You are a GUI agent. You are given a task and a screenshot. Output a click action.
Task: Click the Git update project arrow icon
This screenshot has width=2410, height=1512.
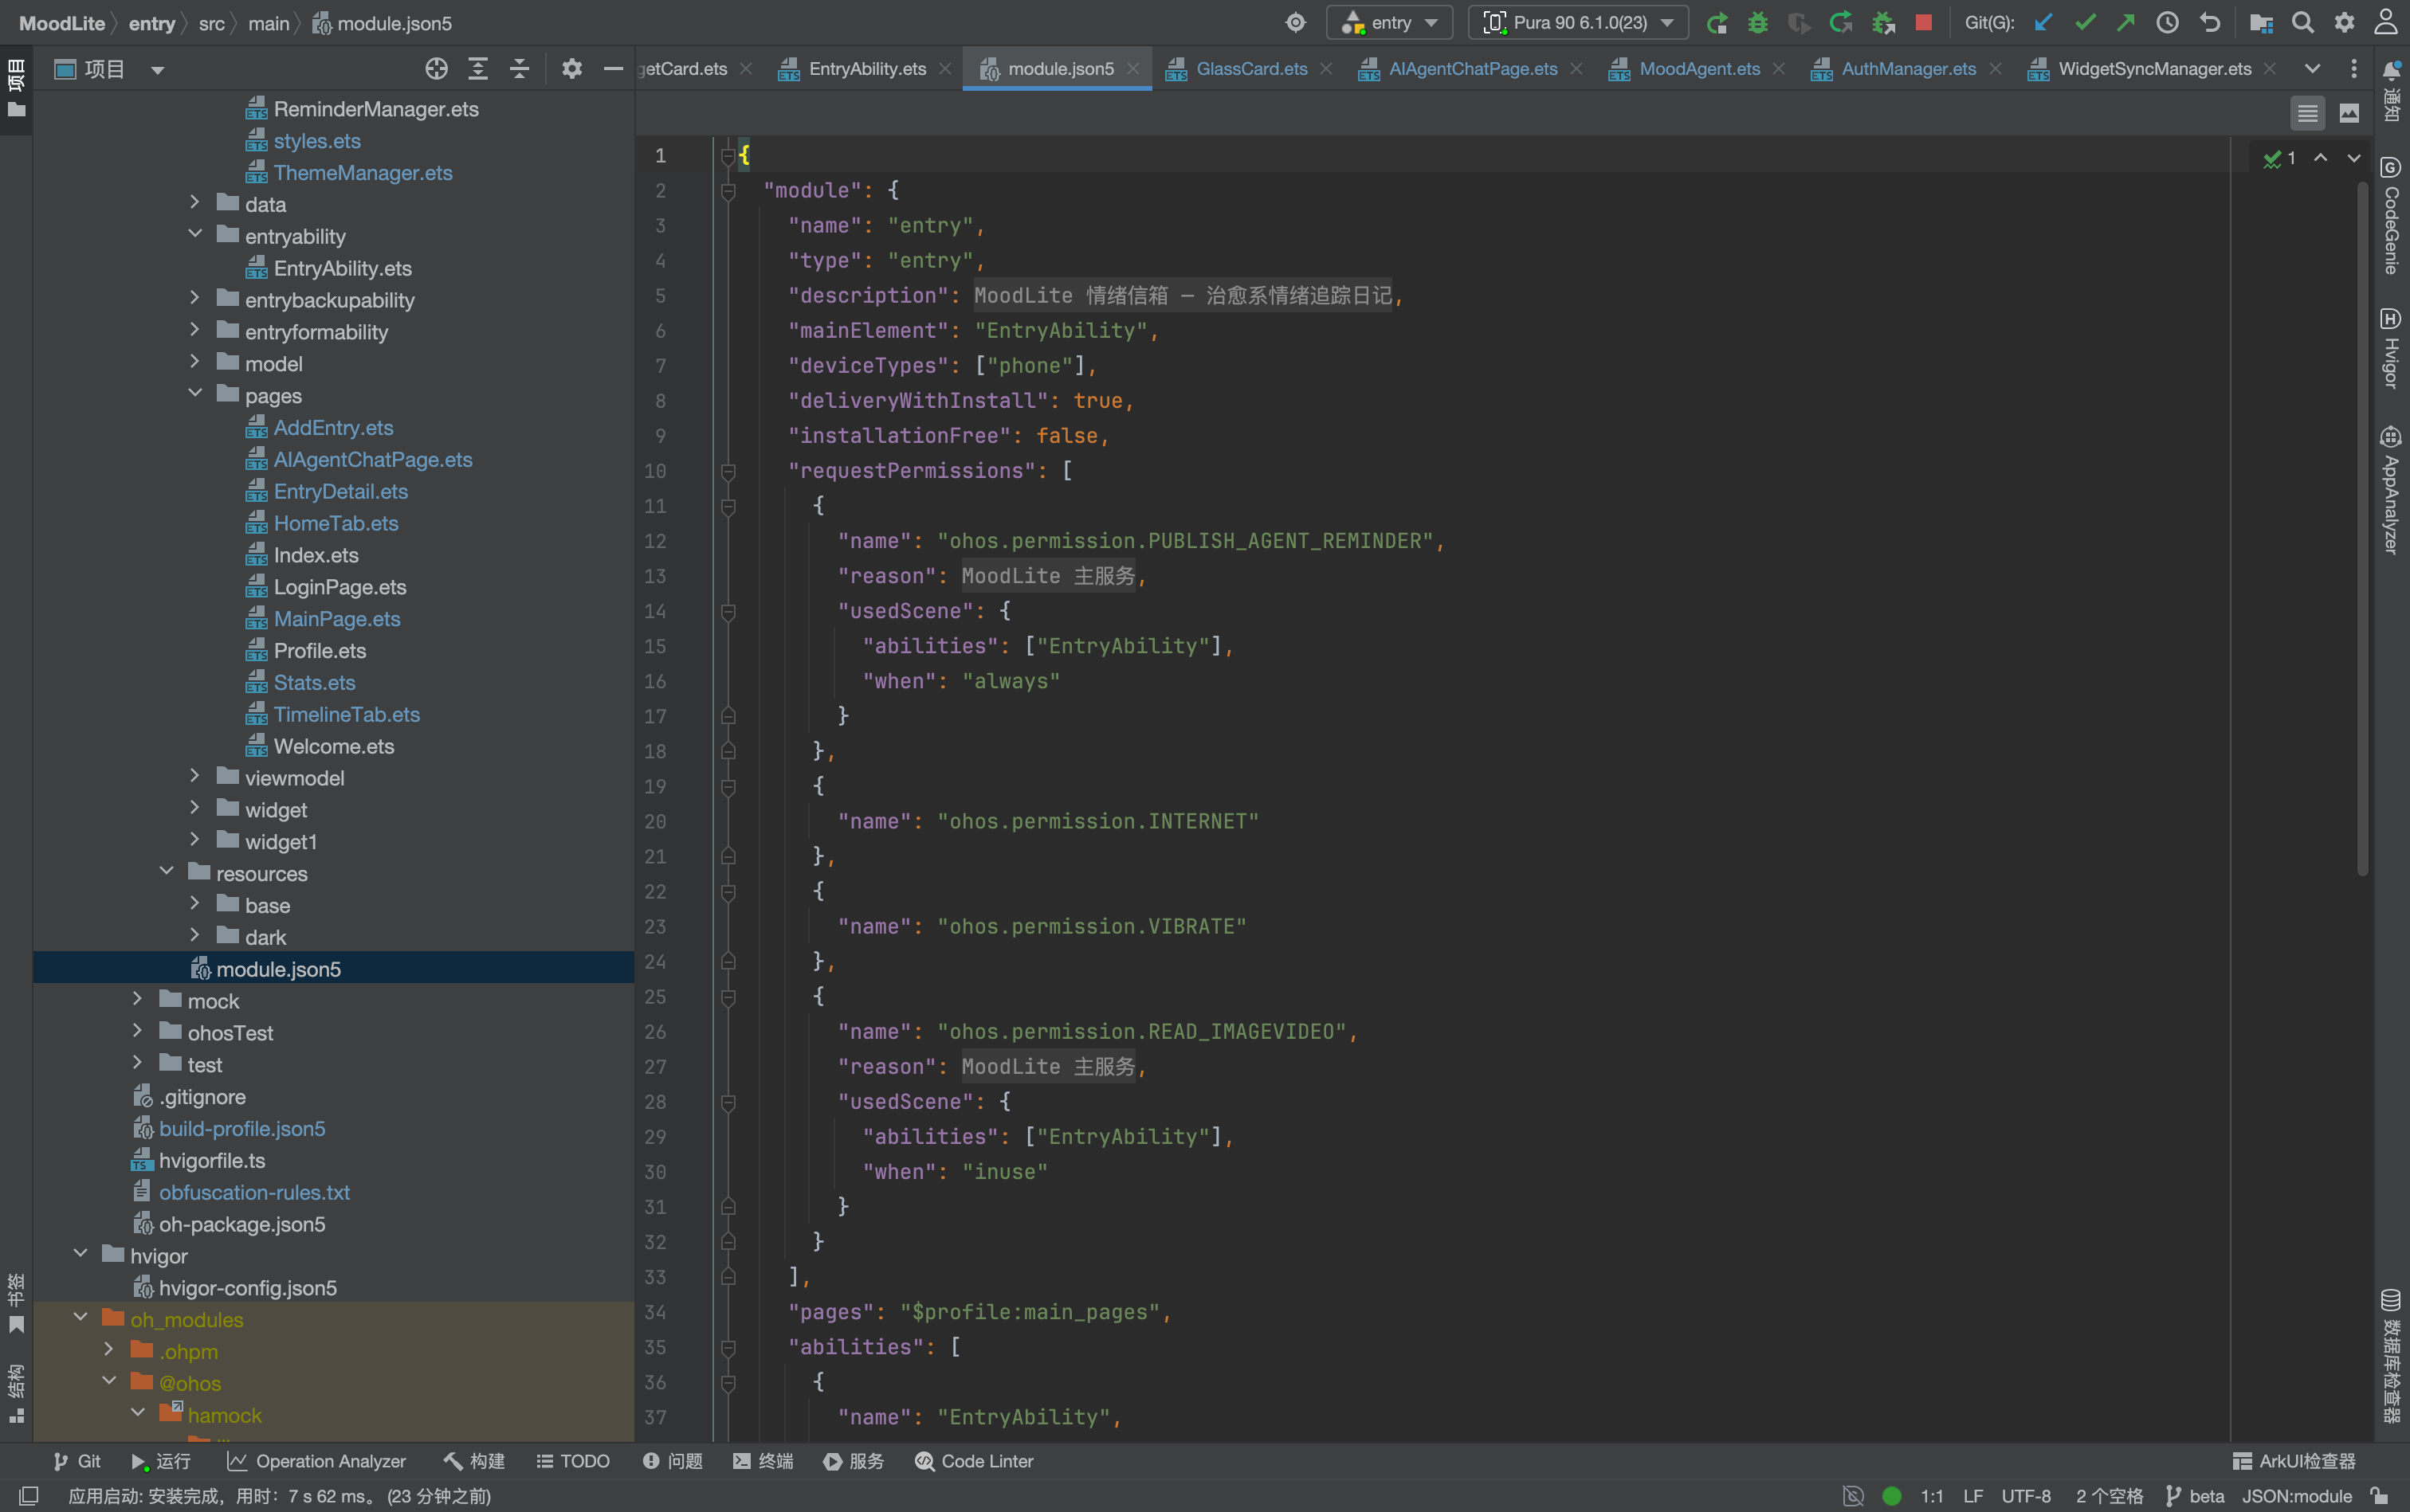[x=2043, y=22]
